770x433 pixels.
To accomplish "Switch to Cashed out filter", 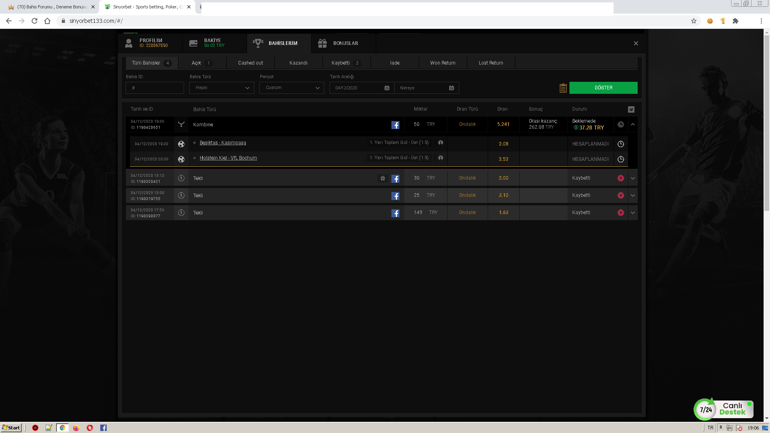I will coord(250,63).
